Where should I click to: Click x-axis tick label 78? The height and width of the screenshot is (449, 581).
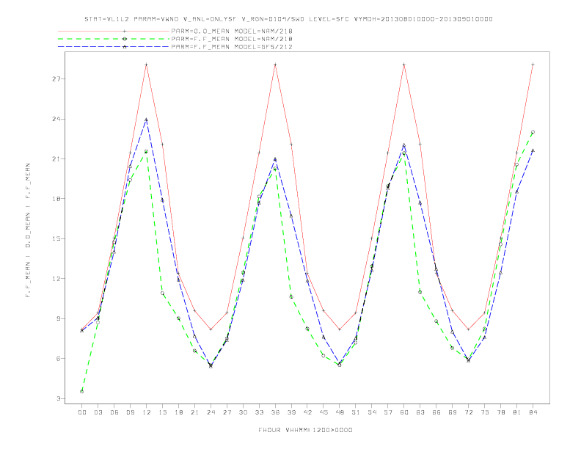(x=500, y=412)
